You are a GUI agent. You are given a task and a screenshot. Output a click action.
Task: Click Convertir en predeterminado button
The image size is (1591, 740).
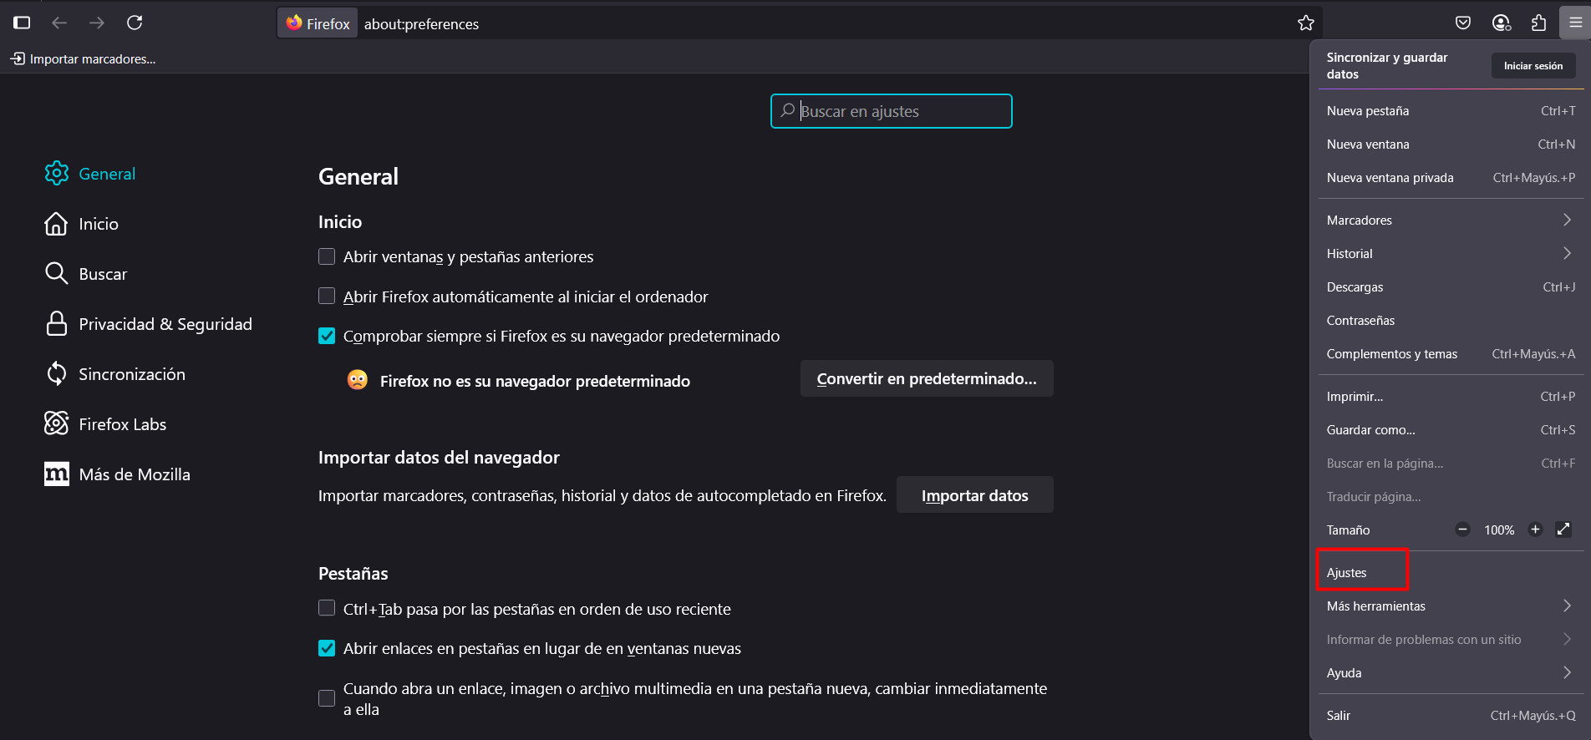point(927,378)
